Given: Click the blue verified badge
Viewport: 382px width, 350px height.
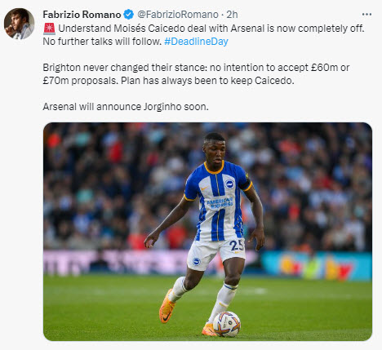Looking at the screenshot, I should [x=128, y=15].
